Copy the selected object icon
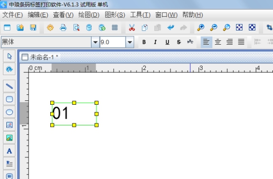Viewport: 273px width, 179px height. [144, 28]
